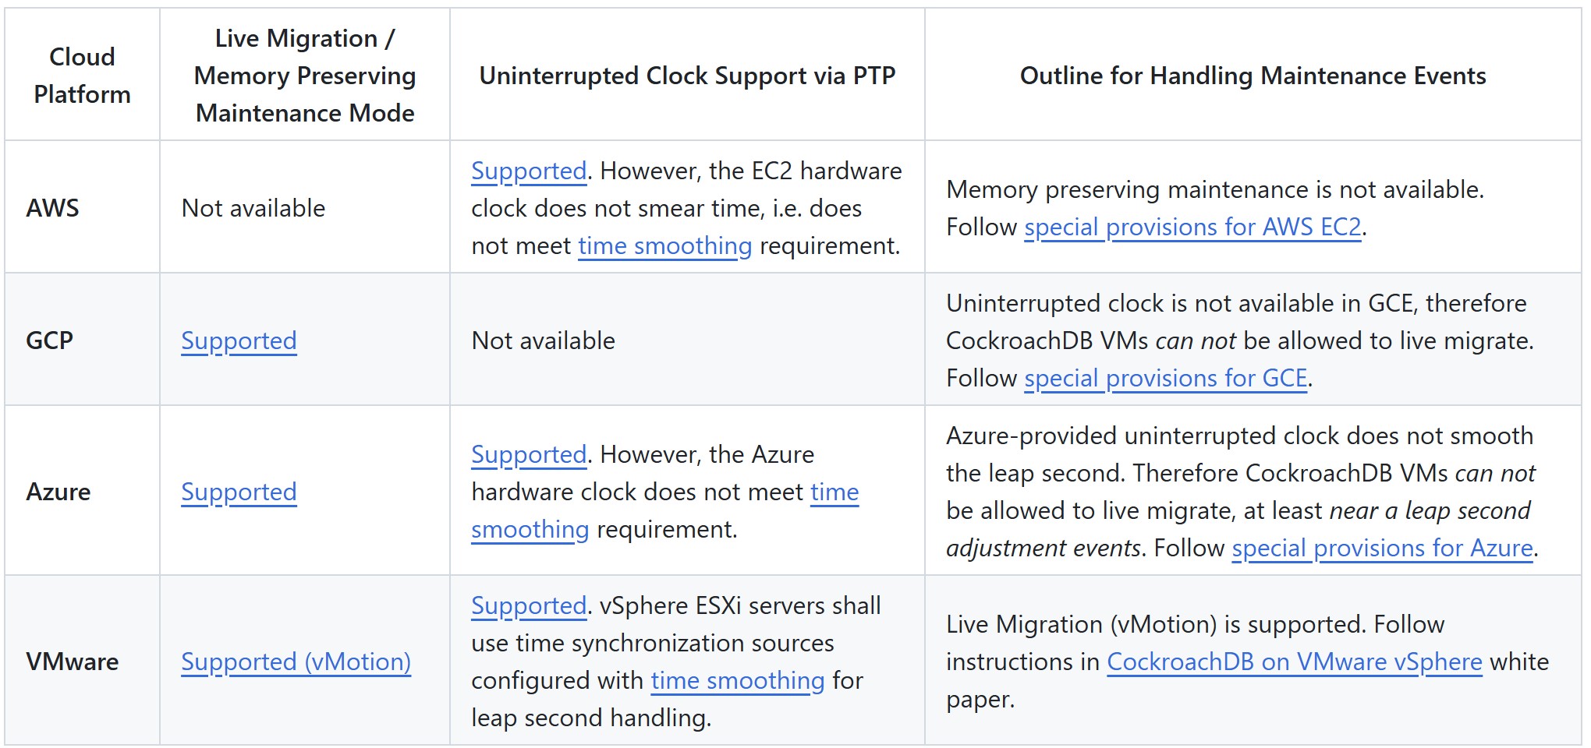
Task: Click the time smoothing link in AWS row
Action: click(x=664, y=245)
